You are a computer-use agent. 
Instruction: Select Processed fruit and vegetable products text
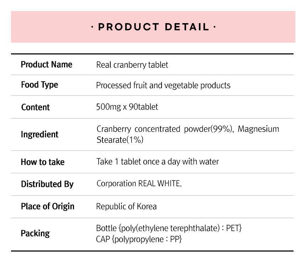click(x=163, y=85)
